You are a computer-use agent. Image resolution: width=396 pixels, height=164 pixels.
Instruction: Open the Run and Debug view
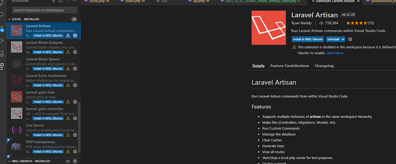[x=2, y=40]
